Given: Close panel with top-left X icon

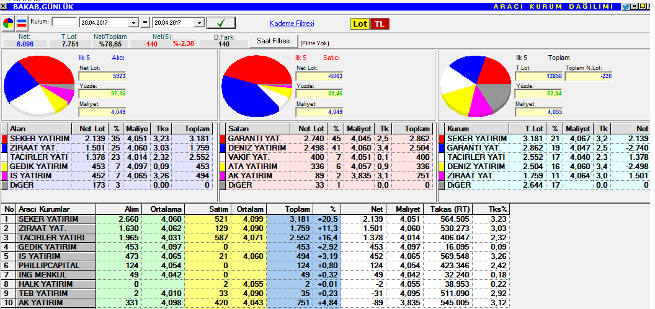Looking at the screenshot, I should (3, 6).
